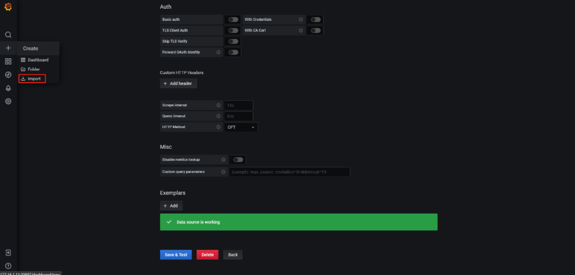Open the Explore compass icon

point(8,75)
